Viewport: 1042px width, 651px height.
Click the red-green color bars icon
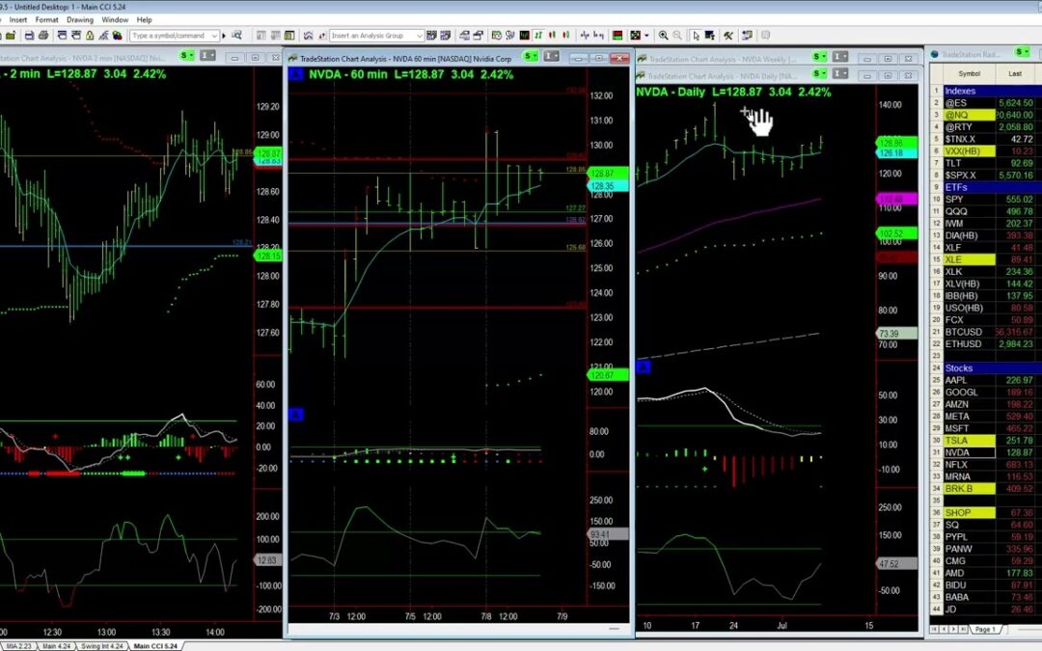point(617,36)
